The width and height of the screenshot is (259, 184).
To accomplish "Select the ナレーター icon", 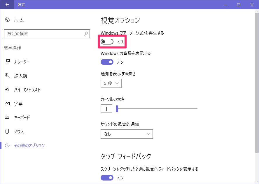I will coord(7,62).
